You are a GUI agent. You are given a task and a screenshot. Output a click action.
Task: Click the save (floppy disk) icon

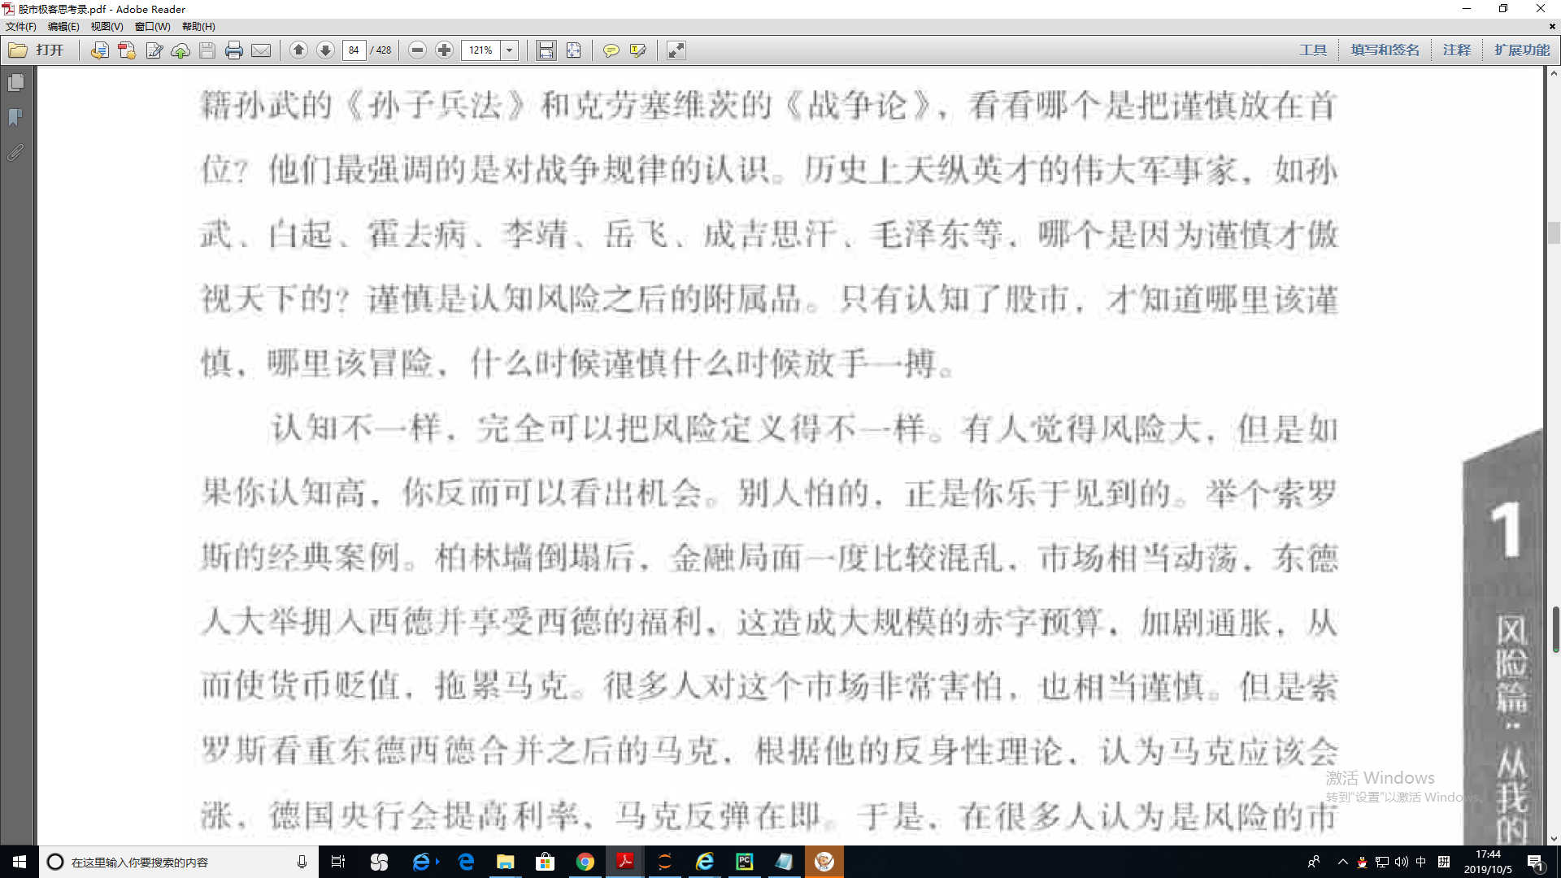(x=207, y=50)
